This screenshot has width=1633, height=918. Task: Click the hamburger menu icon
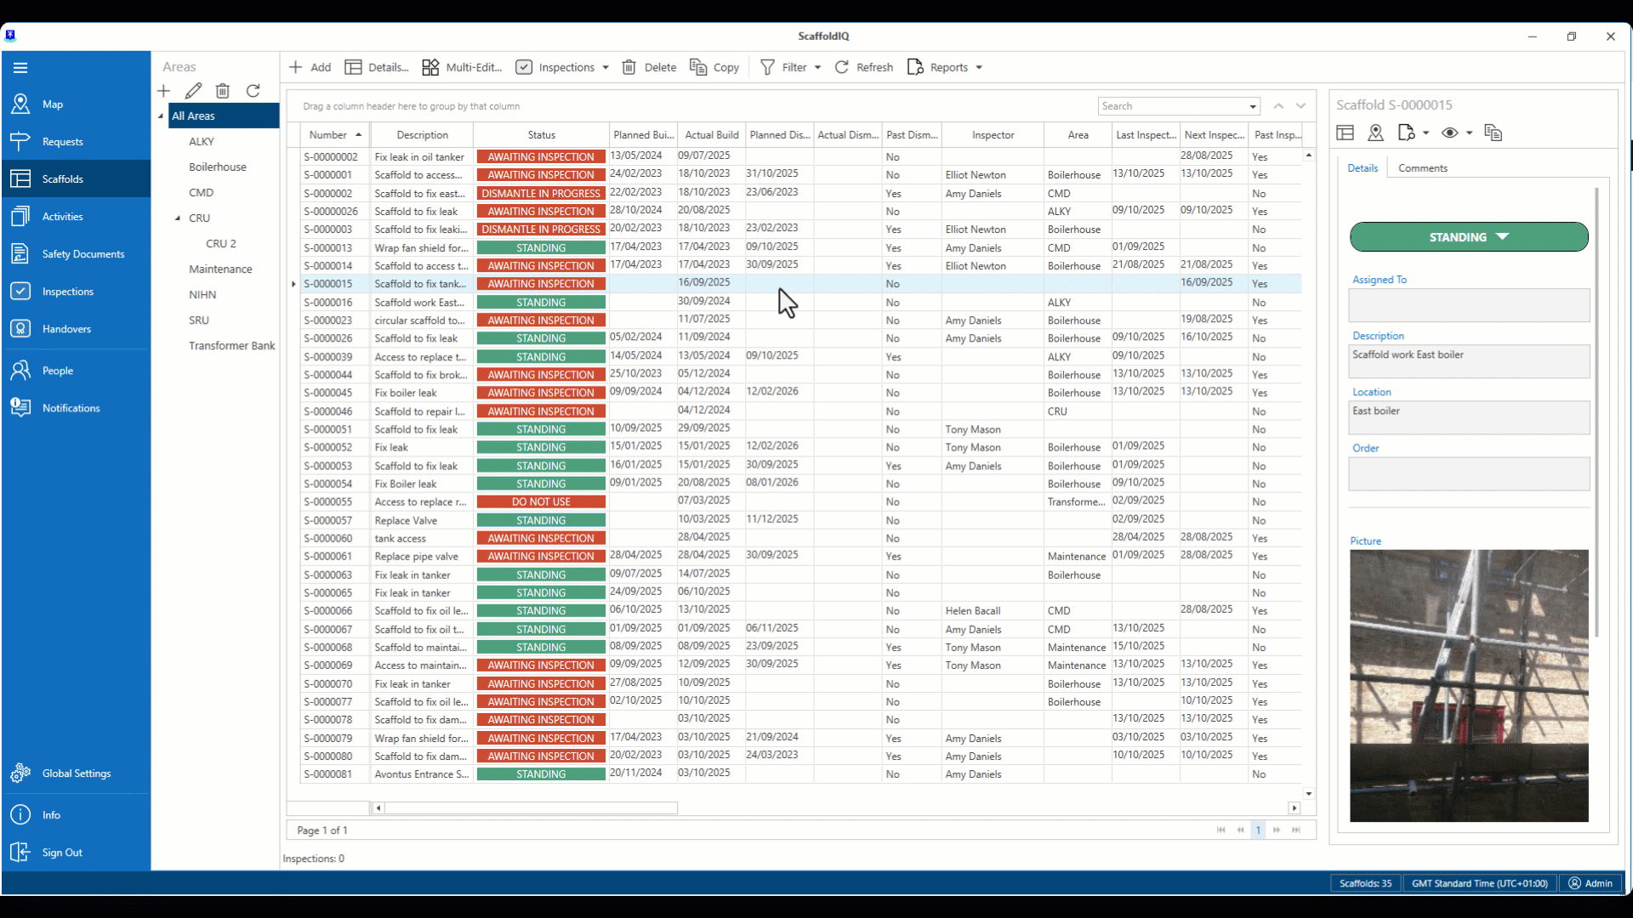click(x=20, y=68)
